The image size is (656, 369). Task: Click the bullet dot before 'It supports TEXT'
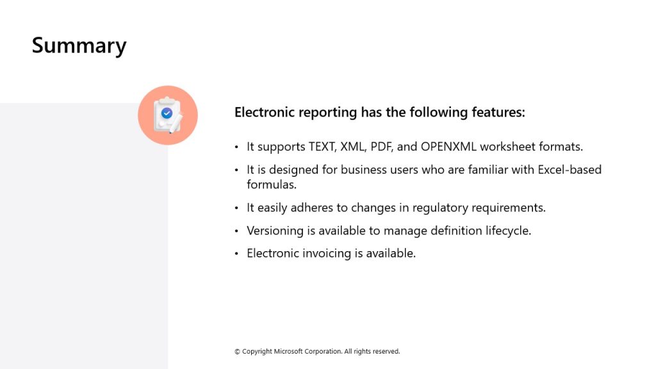pos(236,147)
